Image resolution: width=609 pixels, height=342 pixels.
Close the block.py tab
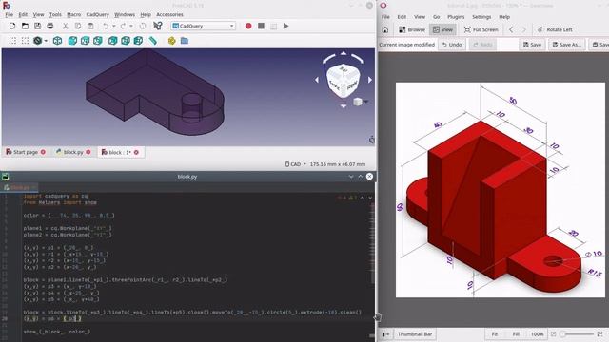(x=88, y=152)
